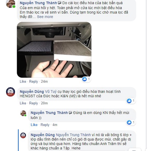Open Nguyễn Dũng's small avatar in last reply
Viewport: 151px width, 151px height.
23,135
